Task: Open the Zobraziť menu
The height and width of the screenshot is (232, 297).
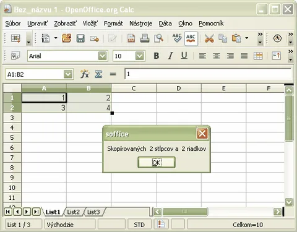Action: pyautogui.click(x=65, y=24)
